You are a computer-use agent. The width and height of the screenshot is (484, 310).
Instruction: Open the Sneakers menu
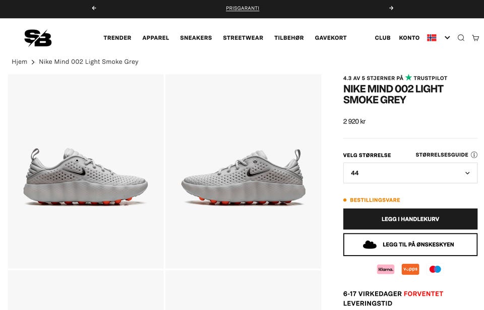coord(196,38)
